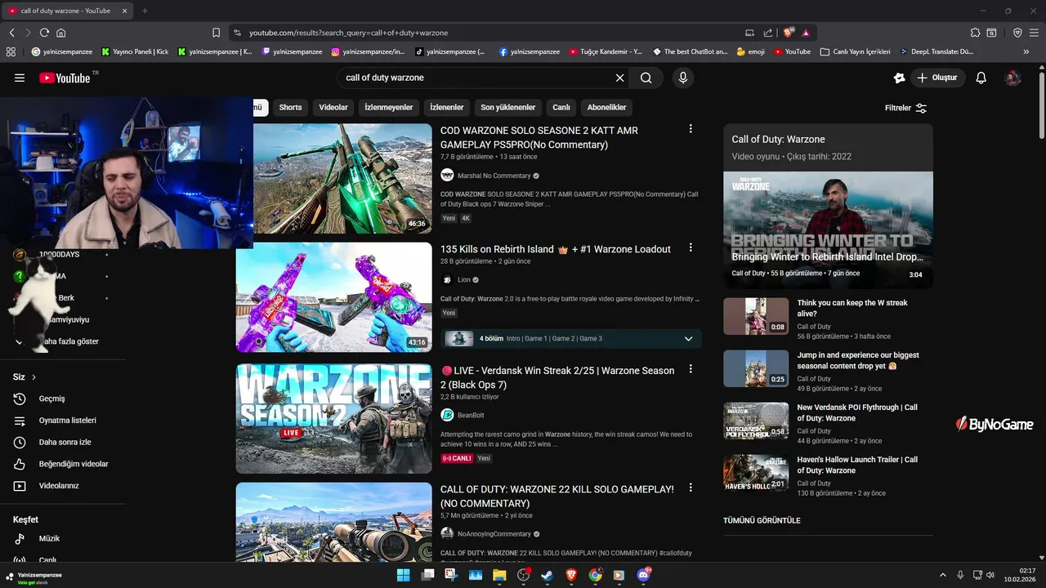Open Steam from the taskbar
The width and height of the screenshot is (1046, 588).
click(547, 575)
